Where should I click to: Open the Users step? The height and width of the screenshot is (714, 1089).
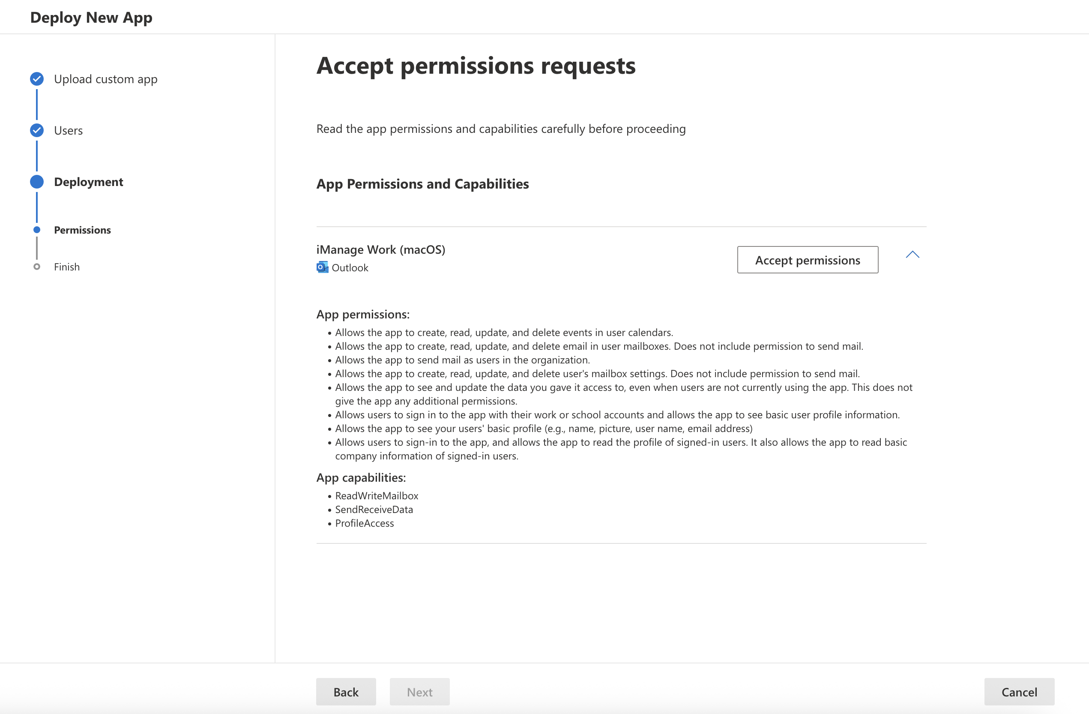[x=68, y=130]
